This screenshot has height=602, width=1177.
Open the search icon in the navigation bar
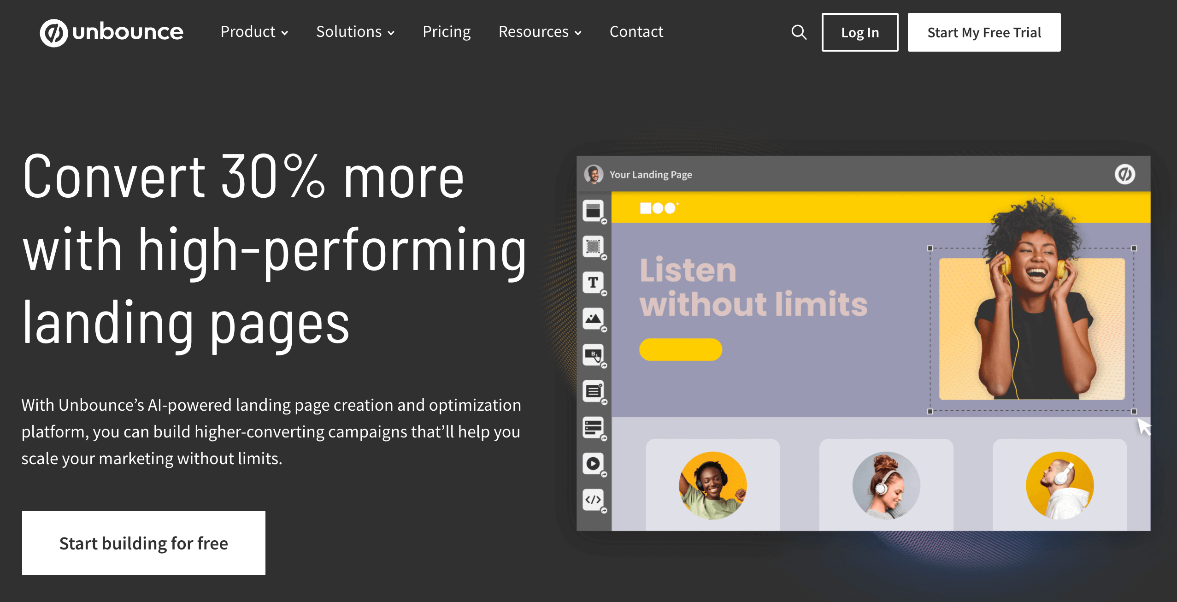[x=799, y=32]
